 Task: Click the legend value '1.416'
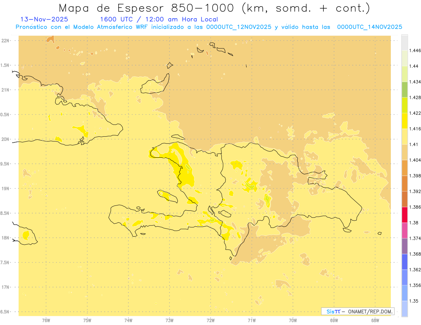click(415, 129)
